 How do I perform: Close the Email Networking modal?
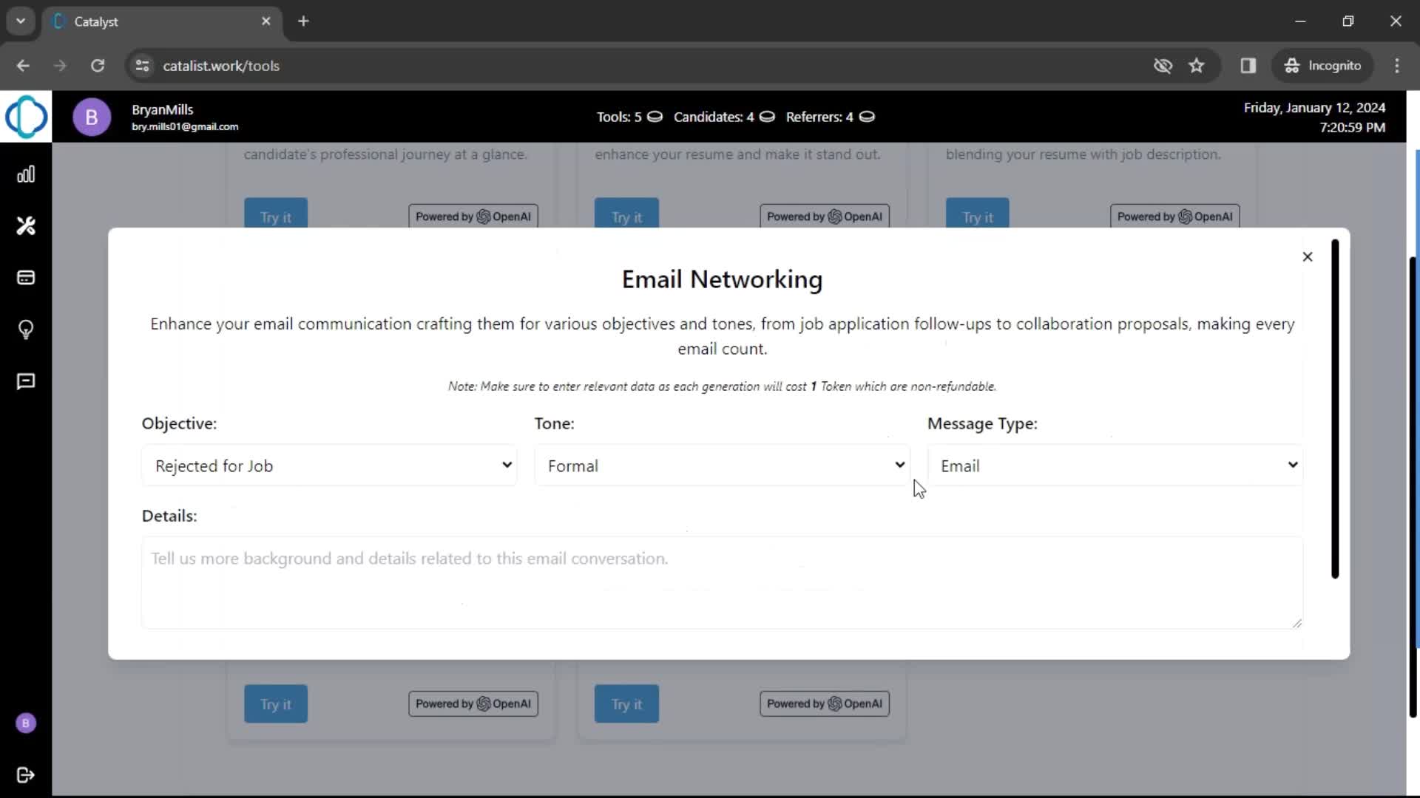click(1308, 255)
